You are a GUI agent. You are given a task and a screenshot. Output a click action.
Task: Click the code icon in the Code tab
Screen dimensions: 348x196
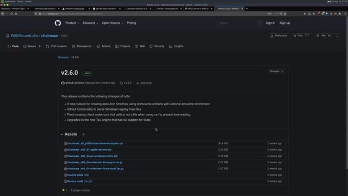pyautogui.click(x=9, y=46)
